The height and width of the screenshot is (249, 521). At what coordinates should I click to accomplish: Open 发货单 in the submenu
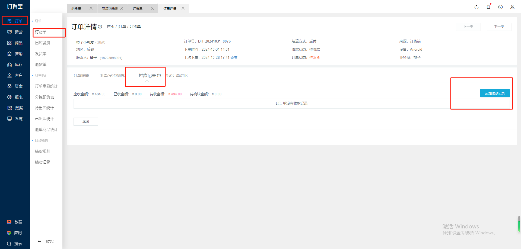coord(41,54)
